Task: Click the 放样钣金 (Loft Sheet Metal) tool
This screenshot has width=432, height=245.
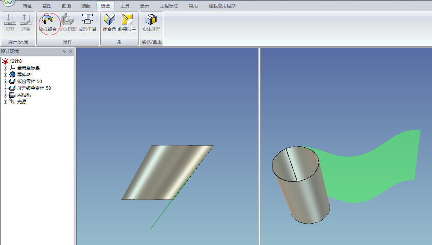Action: point(48,23)
